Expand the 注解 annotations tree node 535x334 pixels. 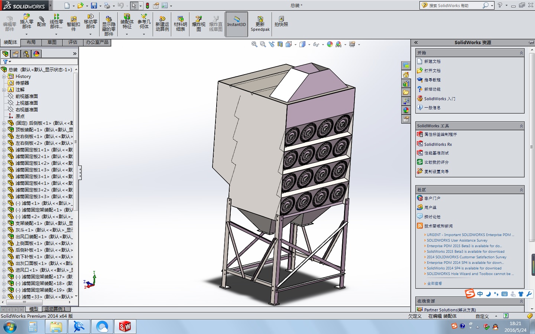point(4,89)
